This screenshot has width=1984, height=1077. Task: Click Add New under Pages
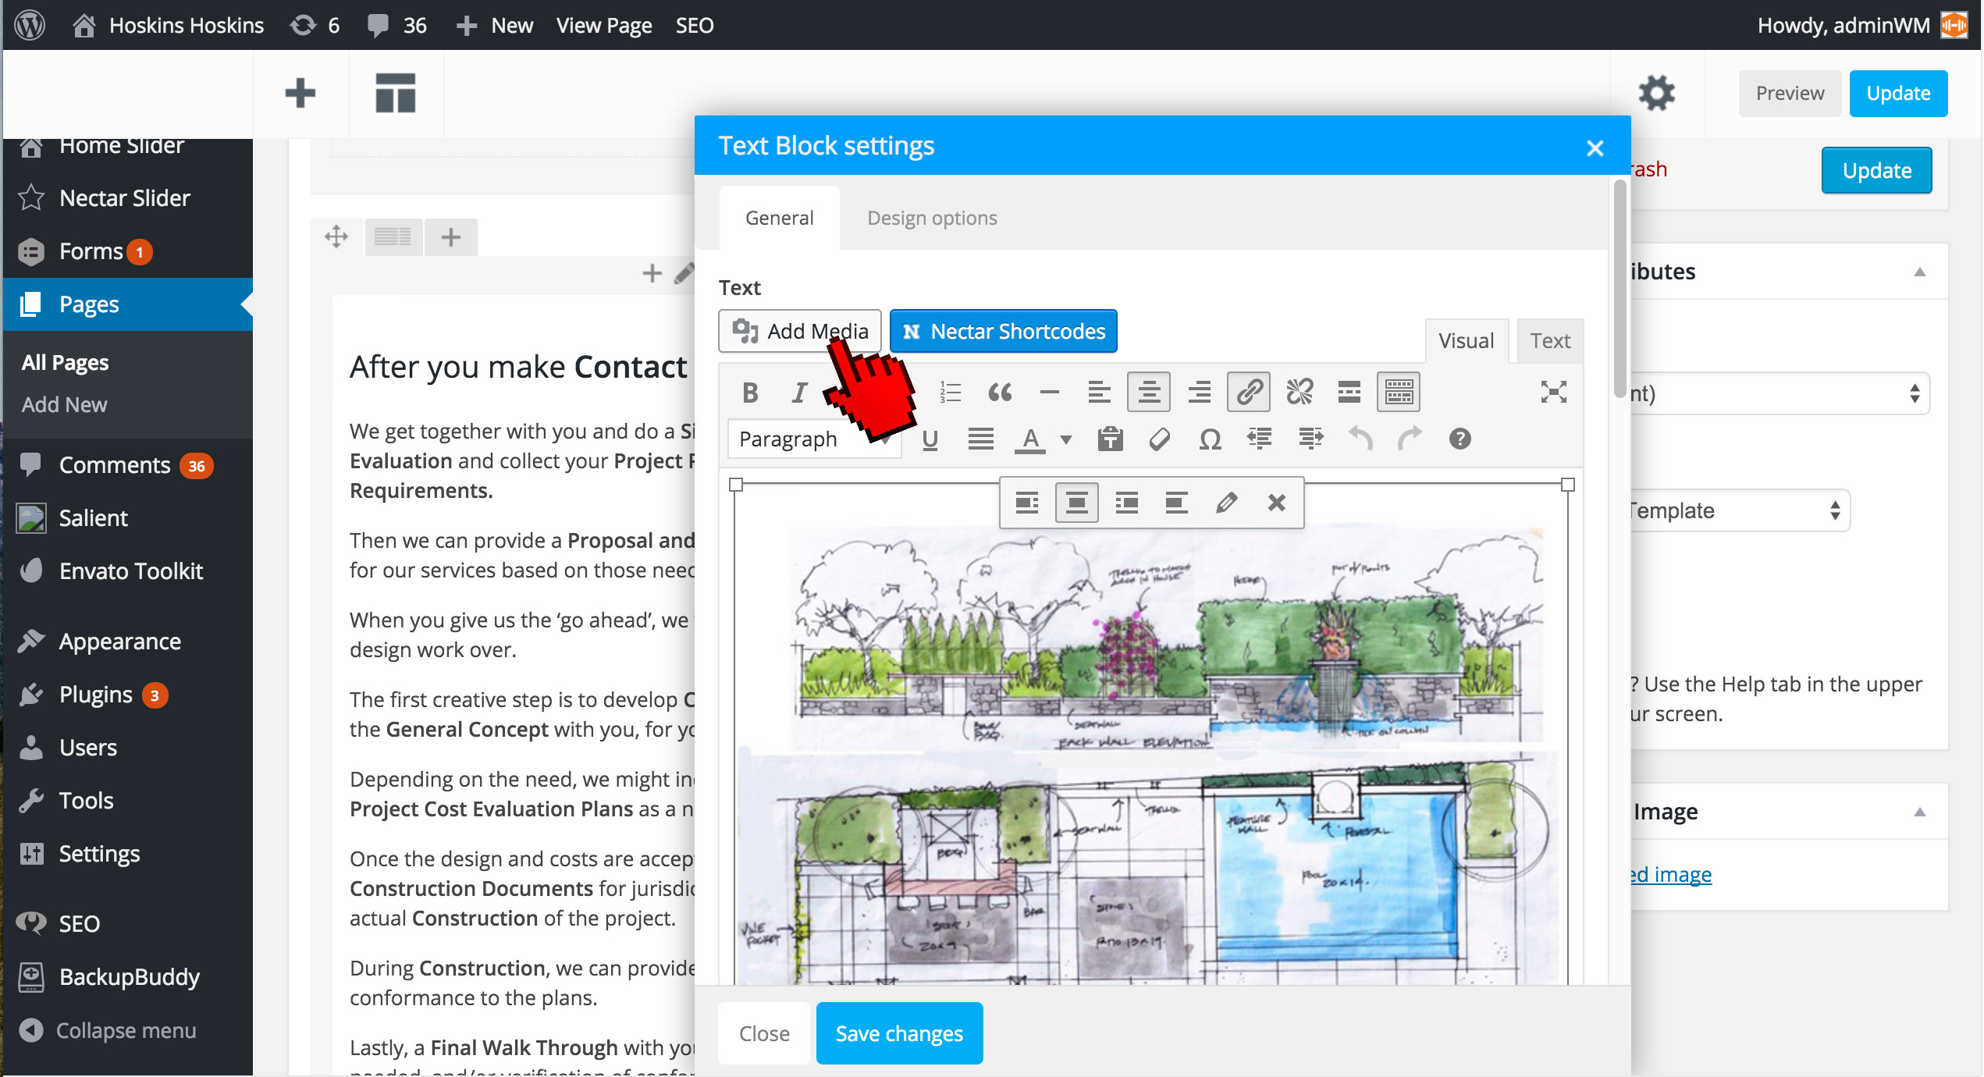click(x=64, y=404)
